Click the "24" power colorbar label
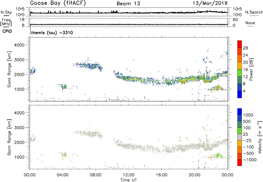 pos(245,55)
